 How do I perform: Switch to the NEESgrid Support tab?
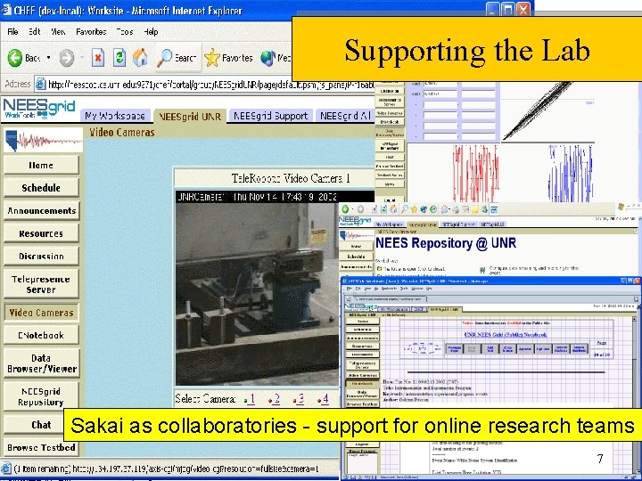271,116
